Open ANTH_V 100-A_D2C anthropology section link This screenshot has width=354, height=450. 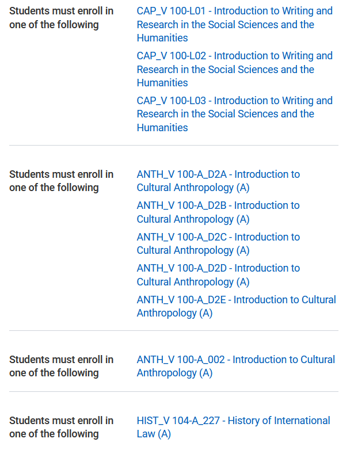pyautogui.click(x=218, y=243)
